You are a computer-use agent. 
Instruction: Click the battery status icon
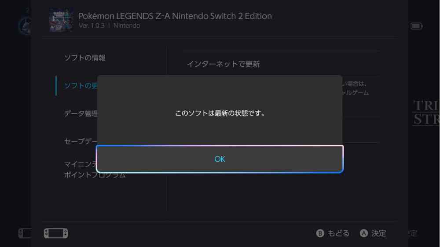(416, 26)
